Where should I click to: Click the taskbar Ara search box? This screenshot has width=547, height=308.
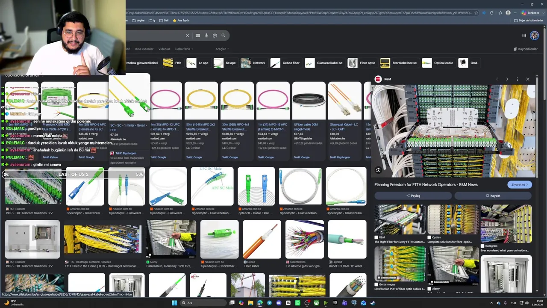(x=204, y=303)
